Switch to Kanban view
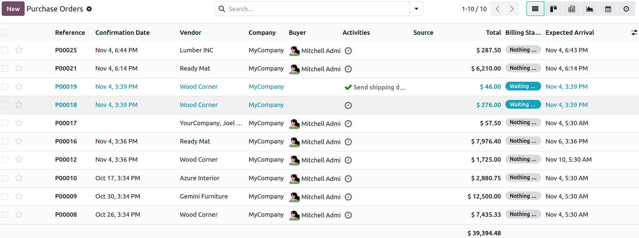 [x=553, y=9]
